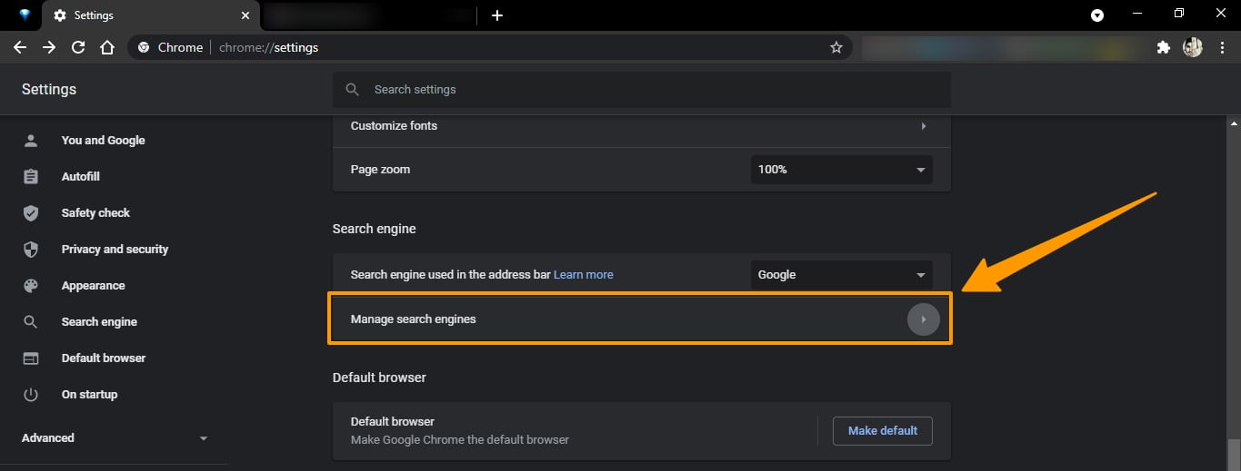The height and width of the screenshot is (471, 1241).
Task: Open the extensions puzzle icon
Action: coord(1163,47)
